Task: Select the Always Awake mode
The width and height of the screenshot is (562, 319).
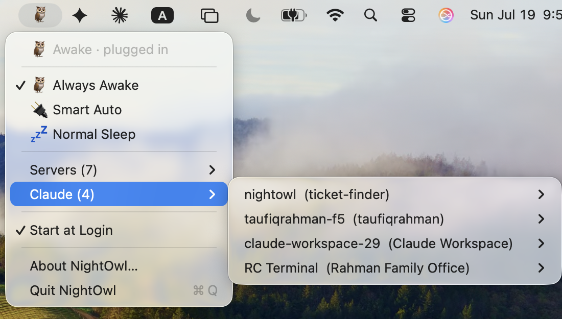Action: 119,85
